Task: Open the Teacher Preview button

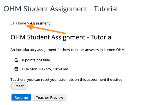Action: tap(50, 97)
